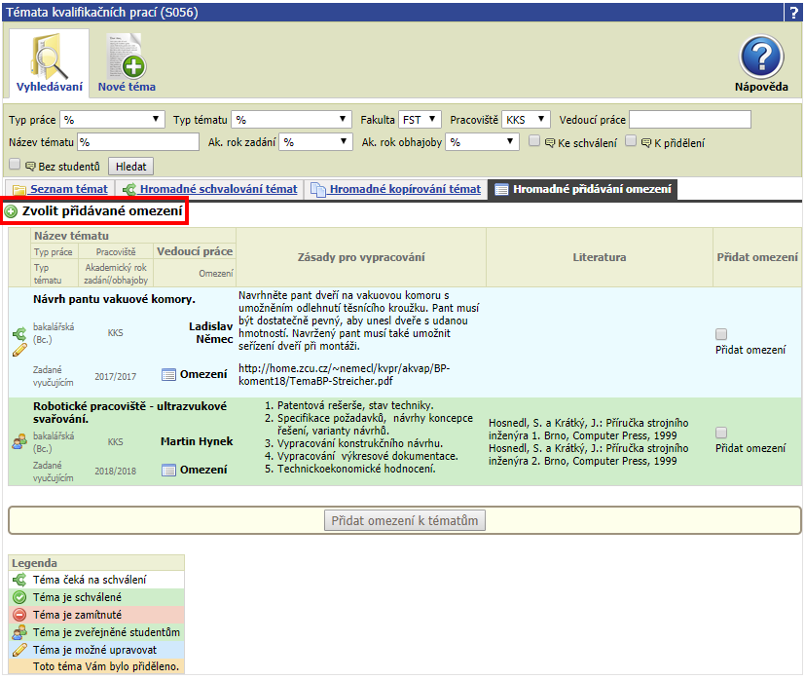Click legend entry Toto téma Vám bylo přiděleno
The width and height of the screenshot is (805, 680).
click(106, 666)
